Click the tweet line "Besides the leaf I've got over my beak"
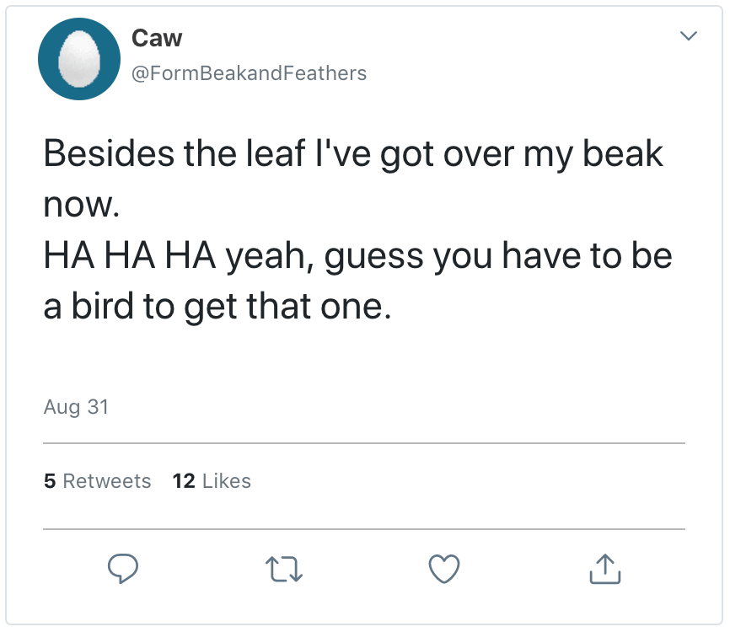730x632 pixels. pos(353,154)
